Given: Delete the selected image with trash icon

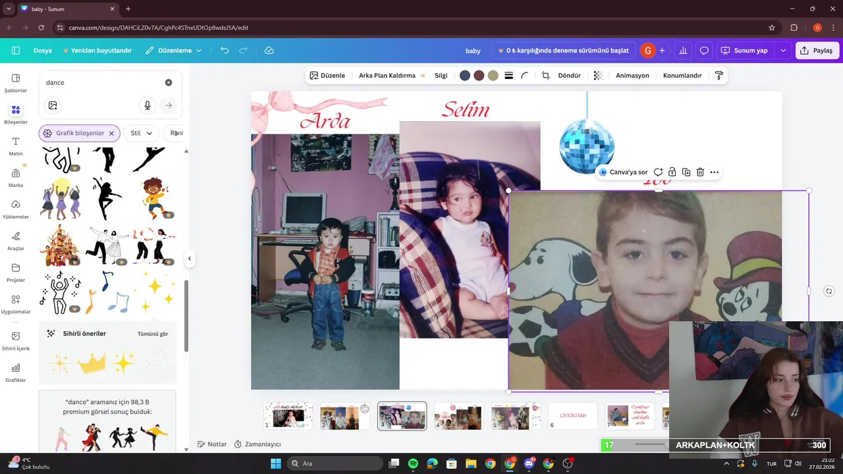Looking at the screenshot, I should tap(700, 172).
